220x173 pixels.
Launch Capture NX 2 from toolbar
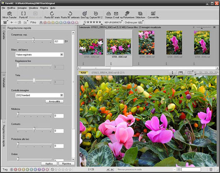pyautogui.click(x=96, y=15)
